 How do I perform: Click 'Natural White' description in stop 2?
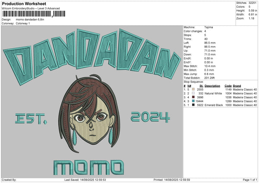[213, 94]
